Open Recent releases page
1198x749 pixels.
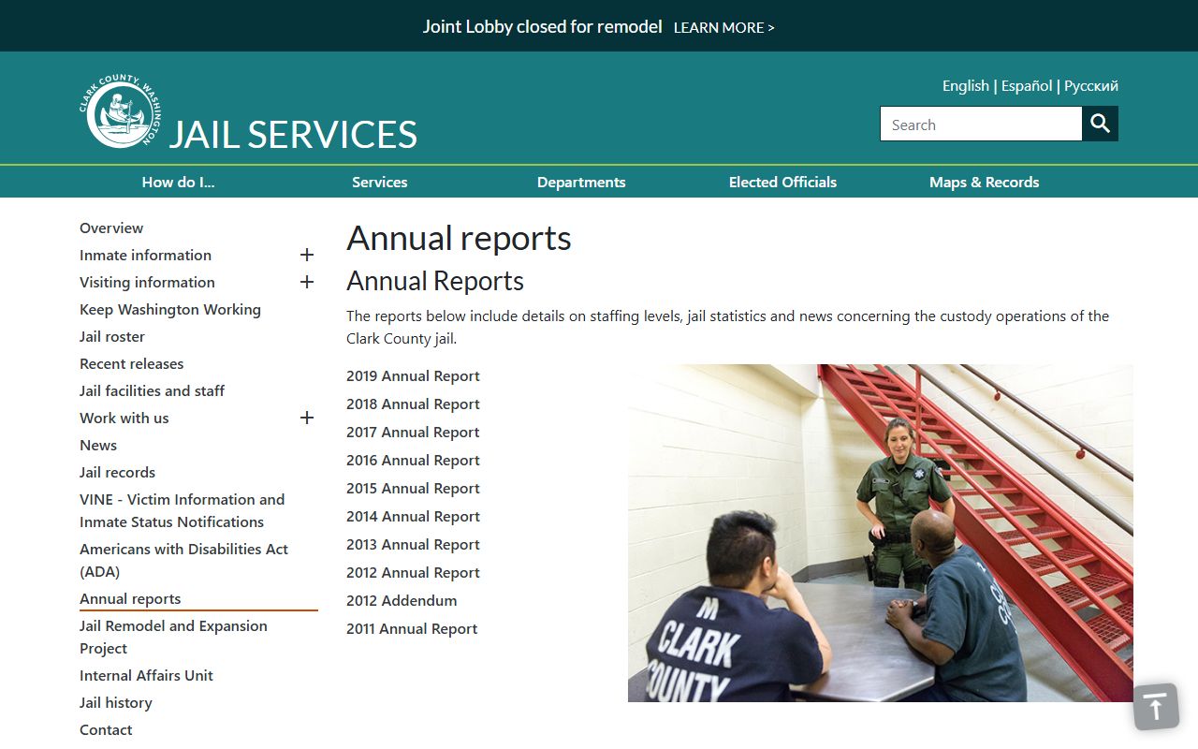click(x=131, y=363)
